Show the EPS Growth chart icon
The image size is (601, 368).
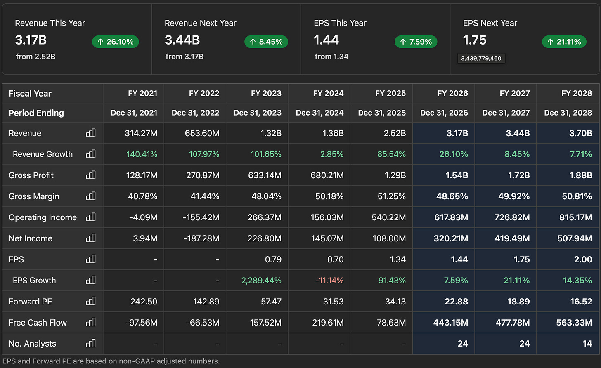point(91,280)
